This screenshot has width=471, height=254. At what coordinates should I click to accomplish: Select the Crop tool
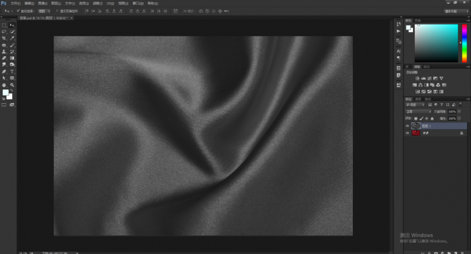(4, 38)
